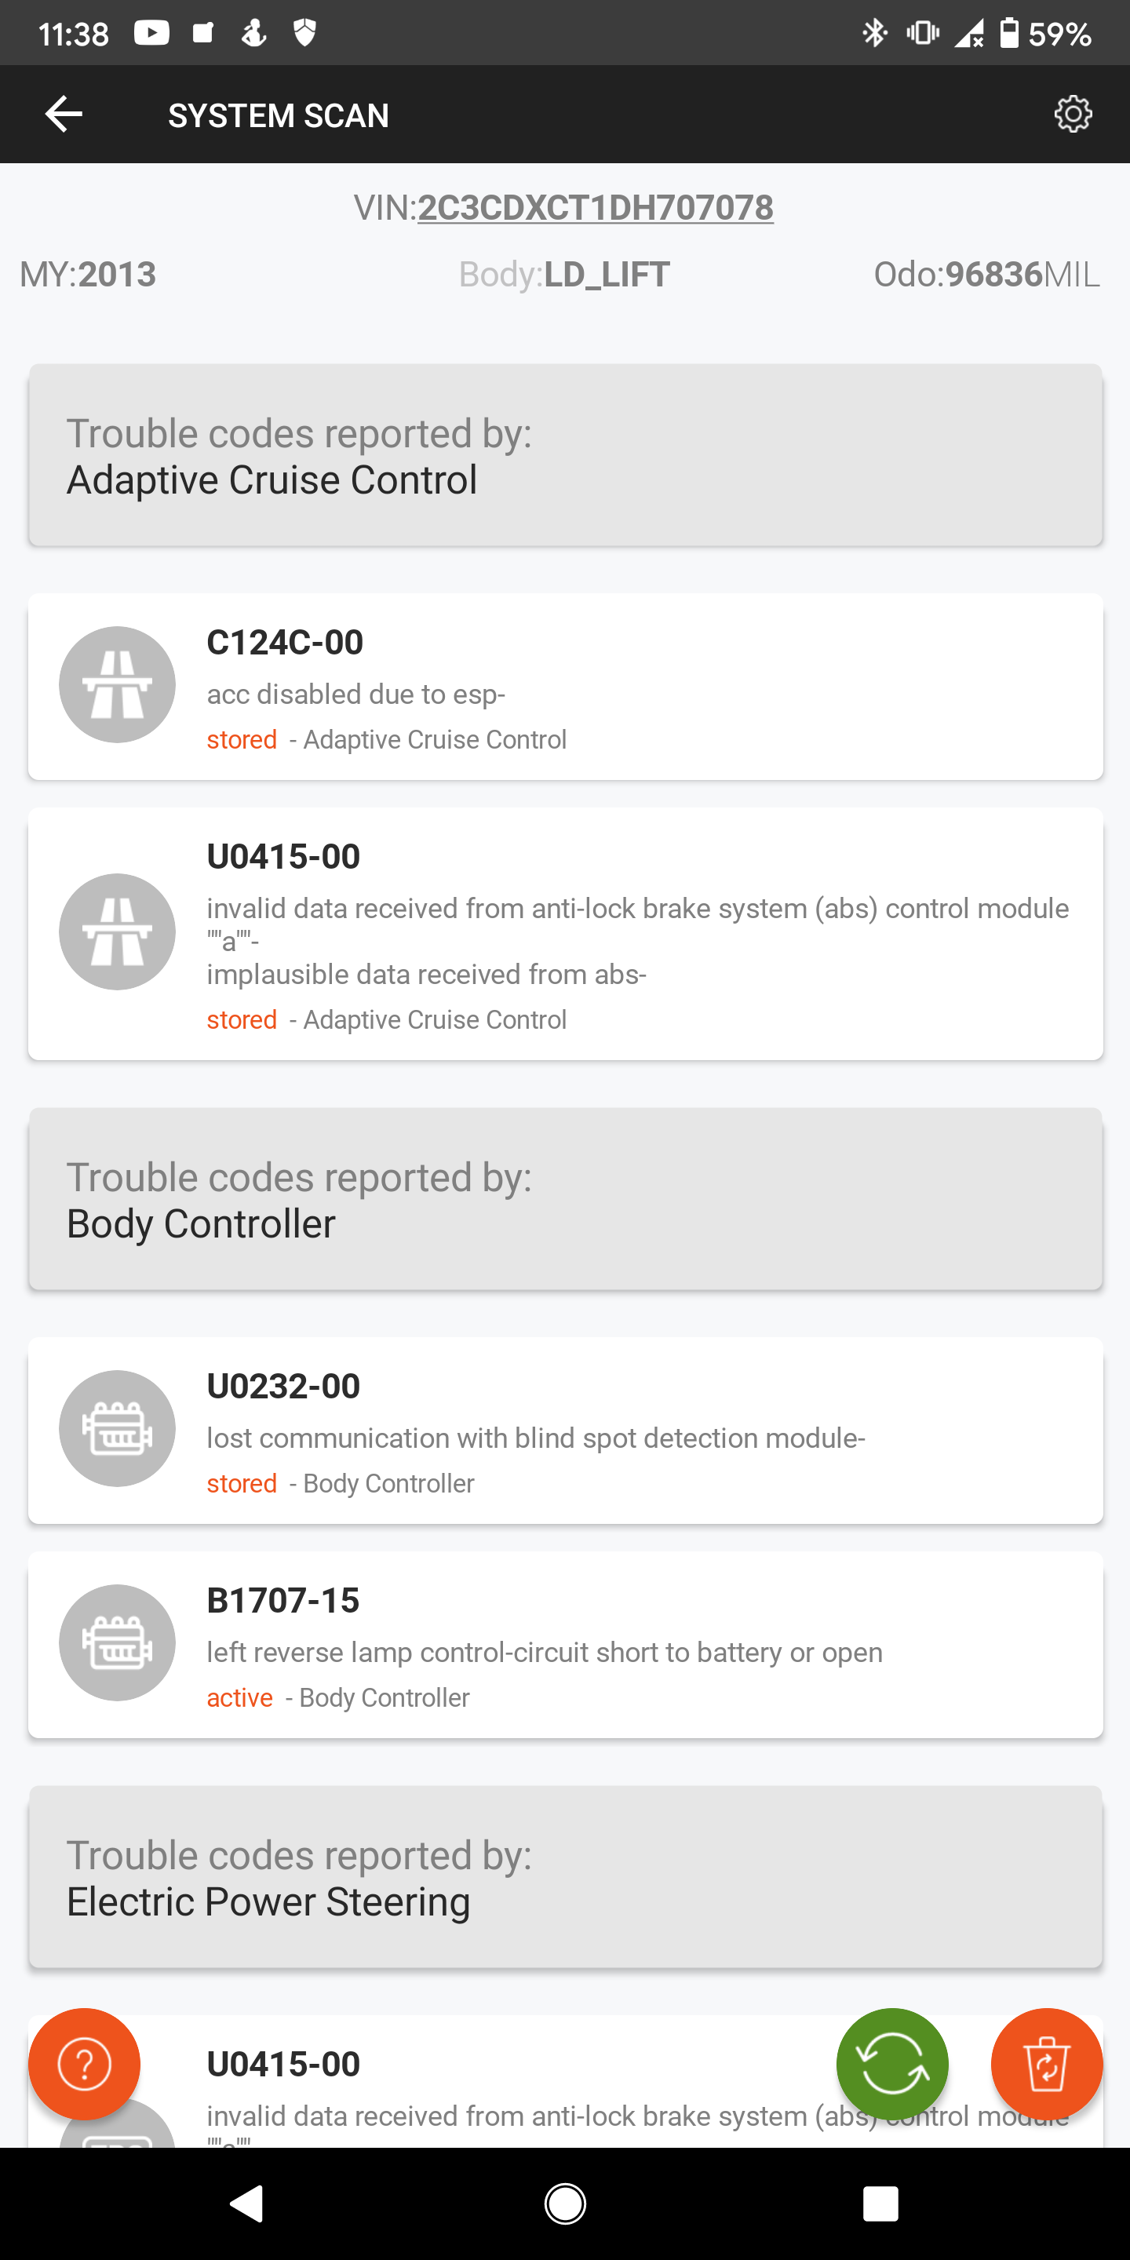Viewport: 1130px width, 2260px height.
Task: Tap the module icon beside U0232-00
Action: pos(117,1428)
